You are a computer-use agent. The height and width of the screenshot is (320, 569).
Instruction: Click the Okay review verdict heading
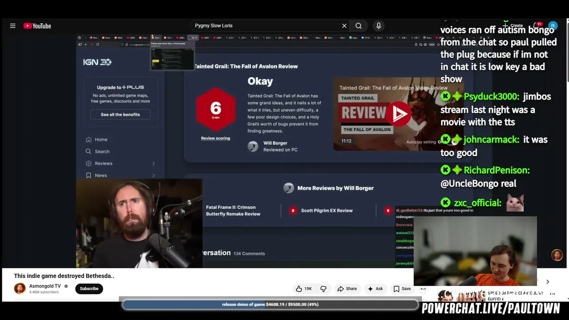pyautogui.click(x=260, y=81)
